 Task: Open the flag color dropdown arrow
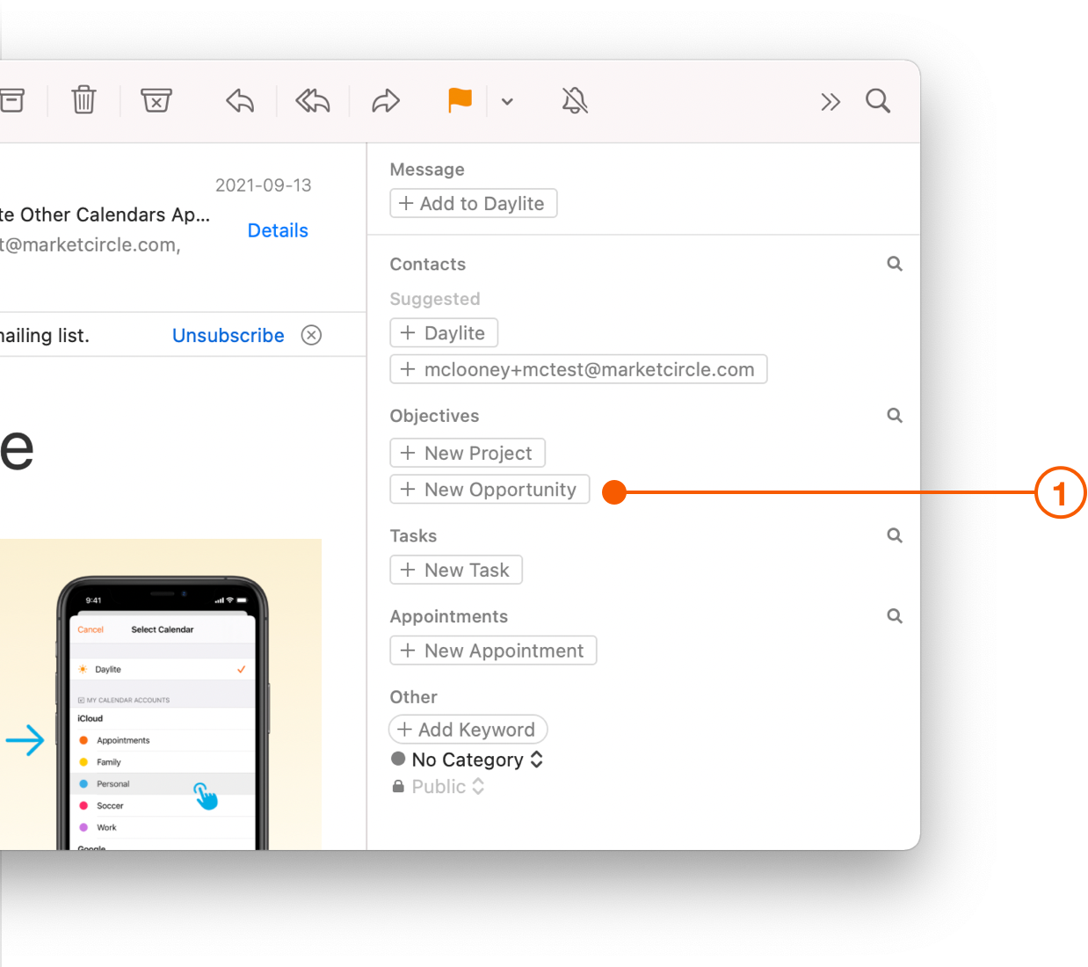(x=507, y=101)
